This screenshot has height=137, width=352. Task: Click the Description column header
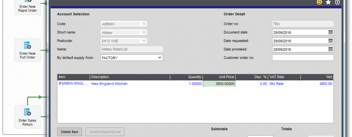point(130,77)
